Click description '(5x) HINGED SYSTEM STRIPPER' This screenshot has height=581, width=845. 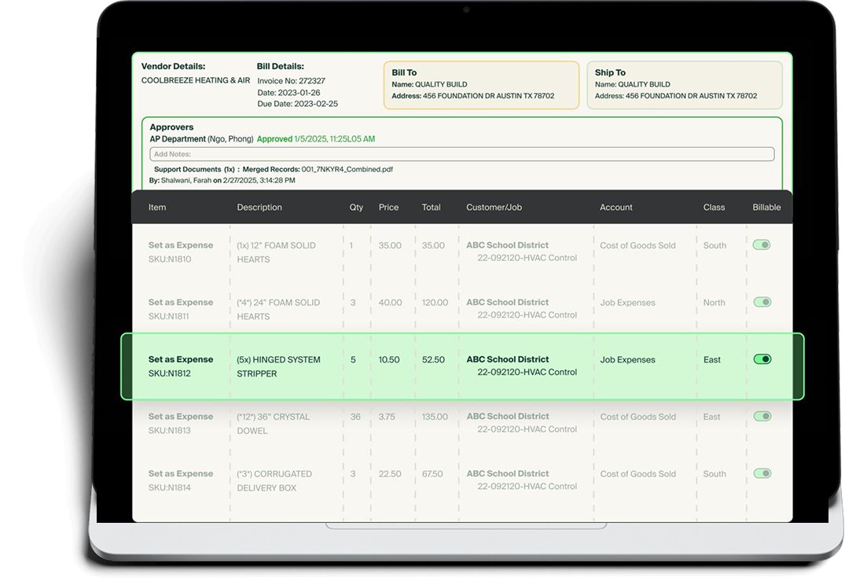point(278,366)
